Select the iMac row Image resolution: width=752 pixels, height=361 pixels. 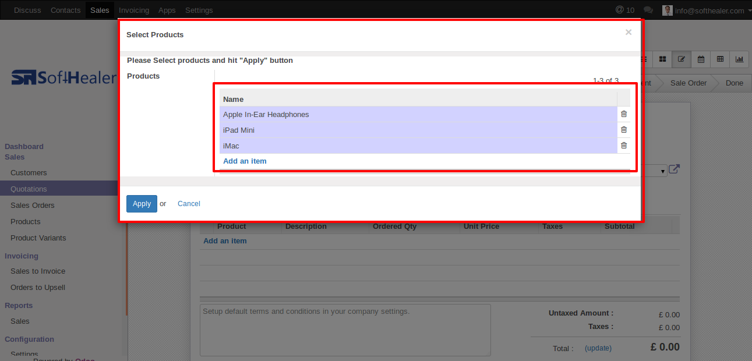coord(418,146)
